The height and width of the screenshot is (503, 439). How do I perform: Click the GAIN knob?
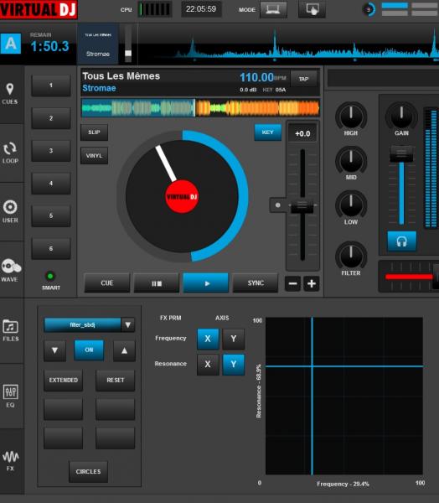click(x=401, y=117)
